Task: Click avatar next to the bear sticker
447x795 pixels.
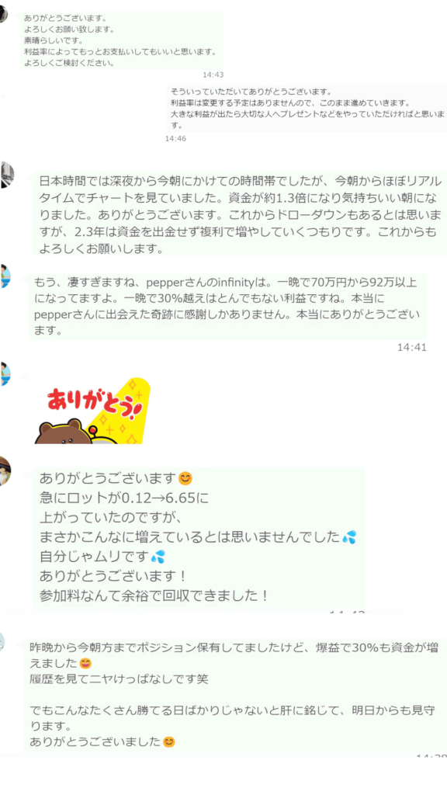Action: pyautogui.click(x=5, y=374)
